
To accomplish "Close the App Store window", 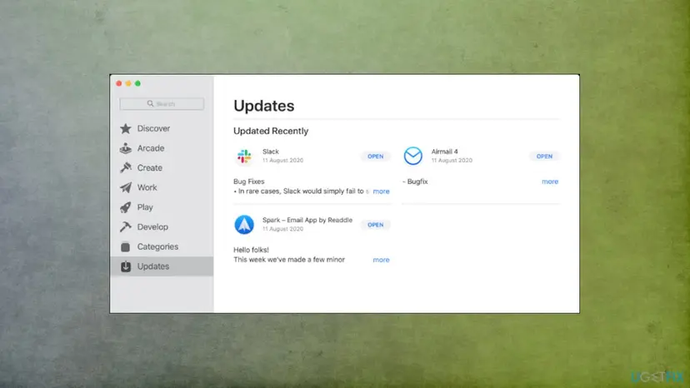I will (x=119, y=83).
